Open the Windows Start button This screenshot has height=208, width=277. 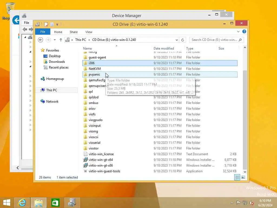(7, 203)
